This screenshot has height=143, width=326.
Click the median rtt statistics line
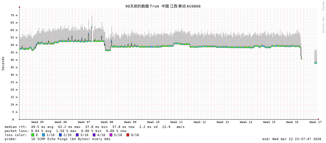(95, 127)
